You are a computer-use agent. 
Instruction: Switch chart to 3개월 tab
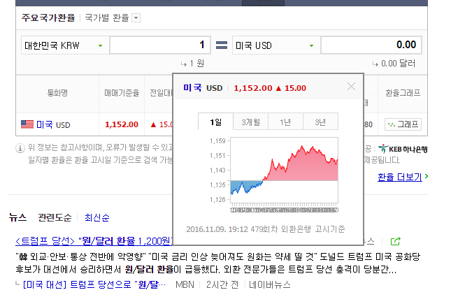(250, 122)
